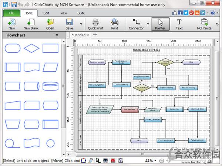Pick the internal storage shape
The height and width of the screenshot is (166, 222).
pos(50,124)
